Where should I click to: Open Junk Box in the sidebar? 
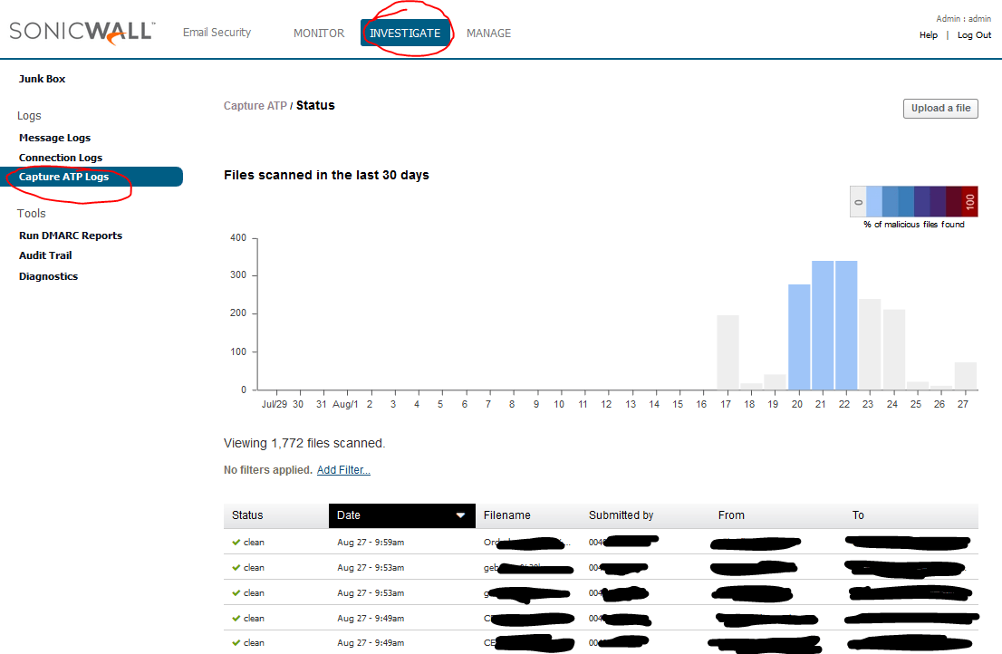[x=43, y=79]
